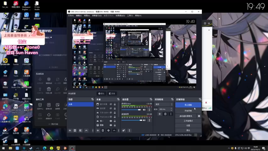Move source up with 来源 panel arrow

pyautogui.click(x=114, y=131)
